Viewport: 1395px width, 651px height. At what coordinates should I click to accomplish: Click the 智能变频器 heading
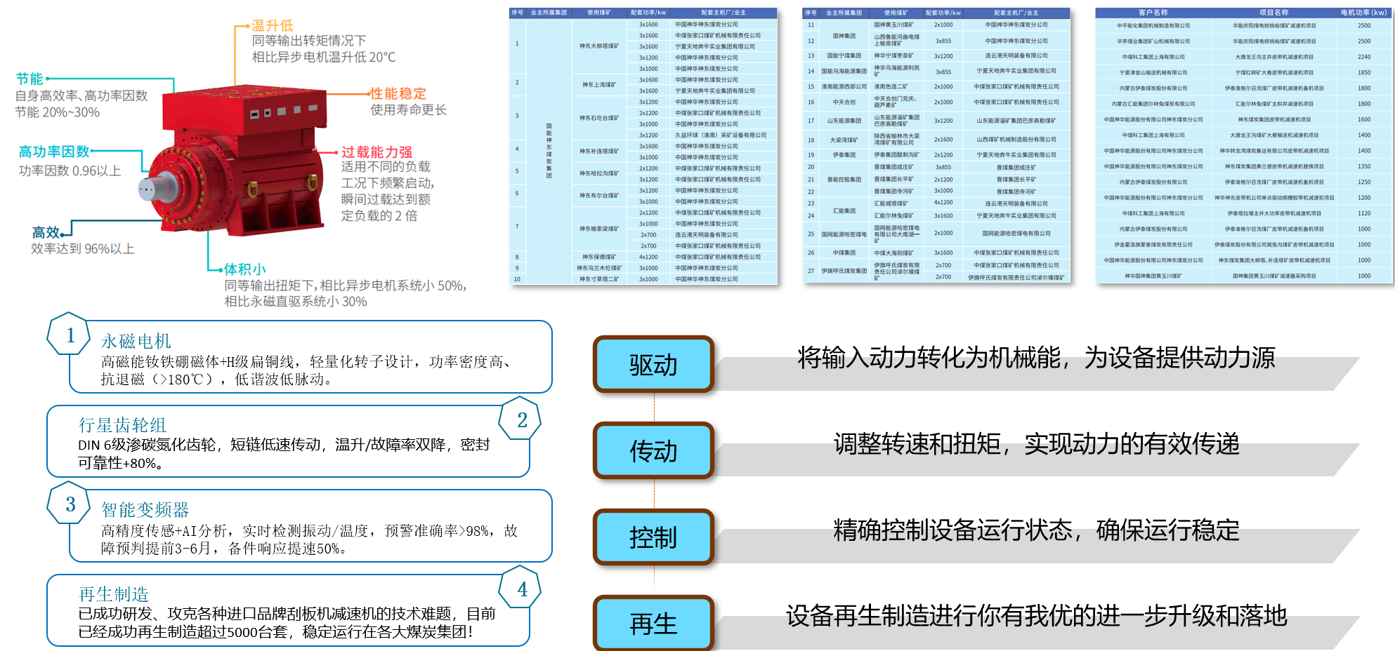coord(145,510)
